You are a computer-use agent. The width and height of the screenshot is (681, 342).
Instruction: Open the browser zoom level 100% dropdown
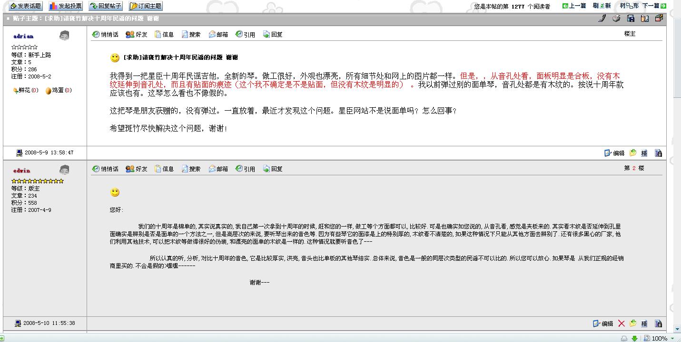click(662, 338)
